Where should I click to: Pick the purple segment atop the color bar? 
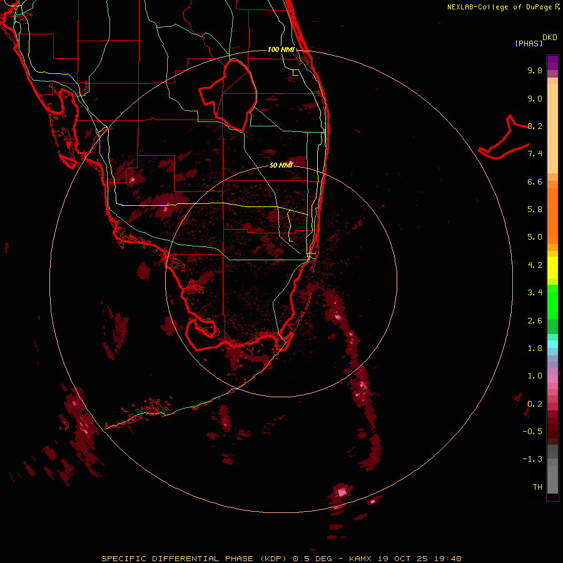pos(552,63)
